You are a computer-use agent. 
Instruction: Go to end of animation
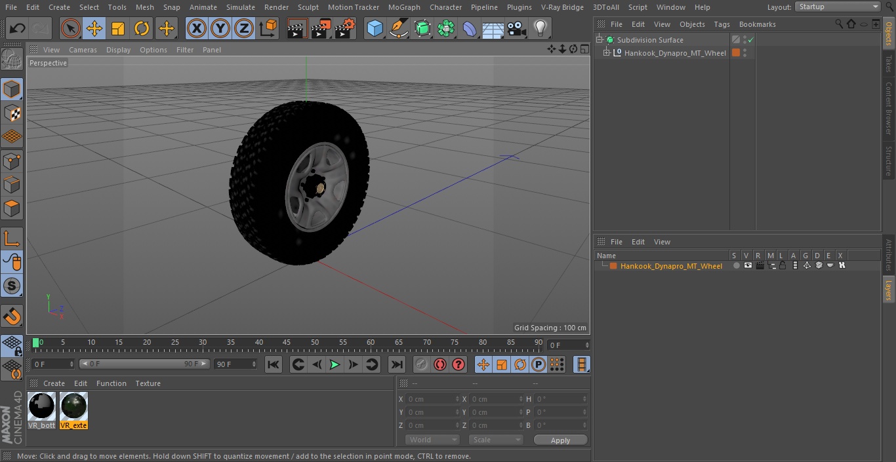(397, 364)
